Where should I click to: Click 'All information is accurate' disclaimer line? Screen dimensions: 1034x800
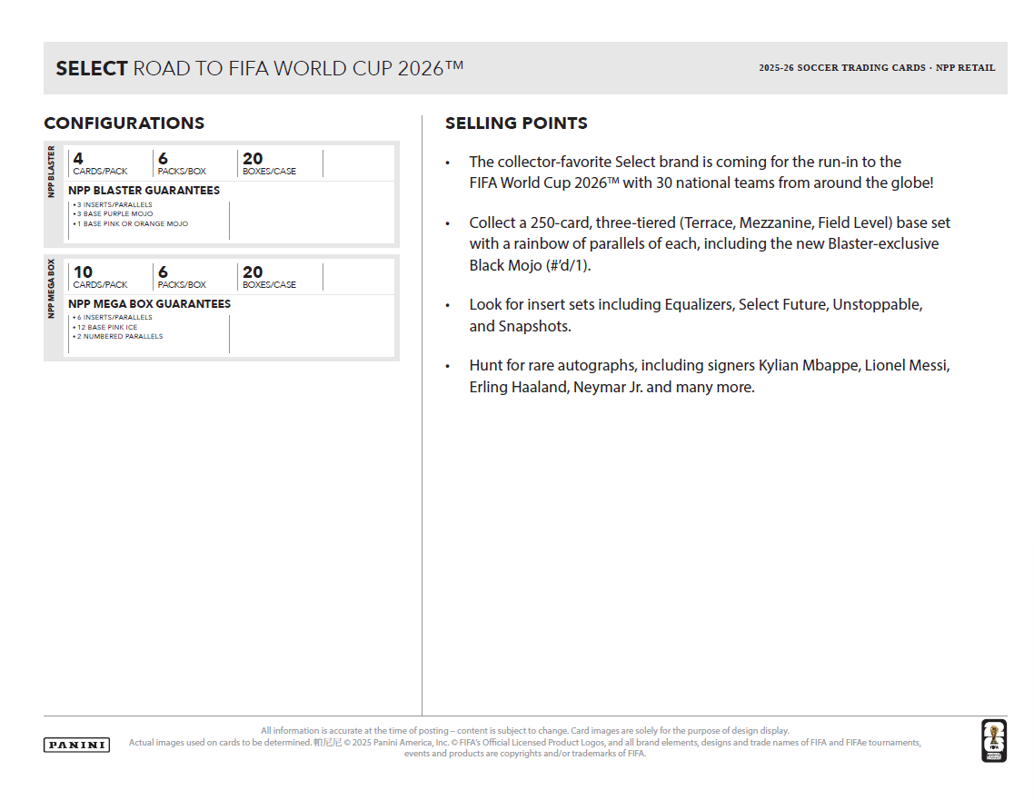pos(525,731)
